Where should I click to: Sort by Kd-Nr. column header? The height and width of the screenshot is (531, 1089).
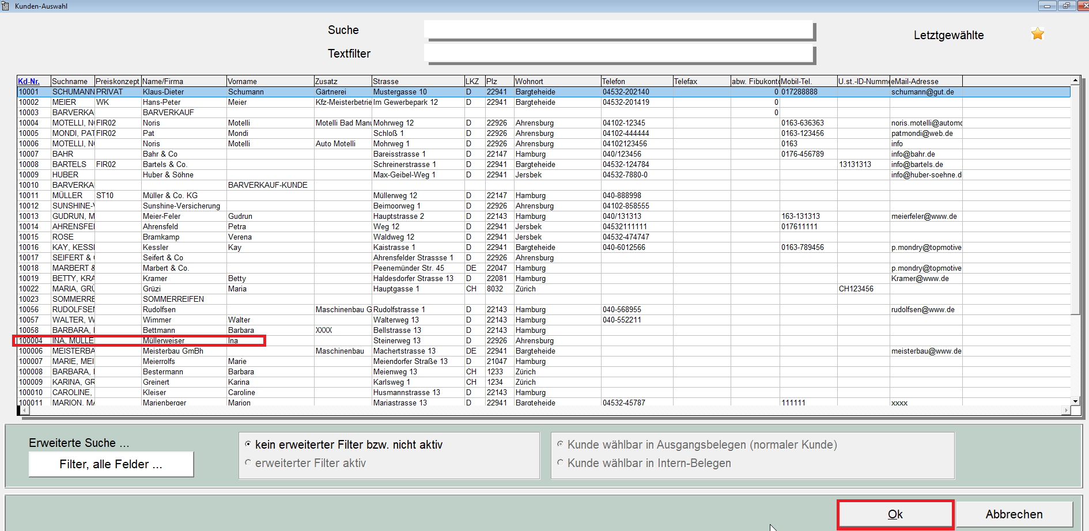click(x=34, y=81)
